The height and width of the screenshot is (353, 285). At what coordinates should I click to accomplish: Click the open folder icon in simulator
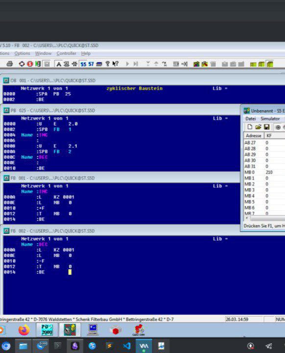coord(258,127)
